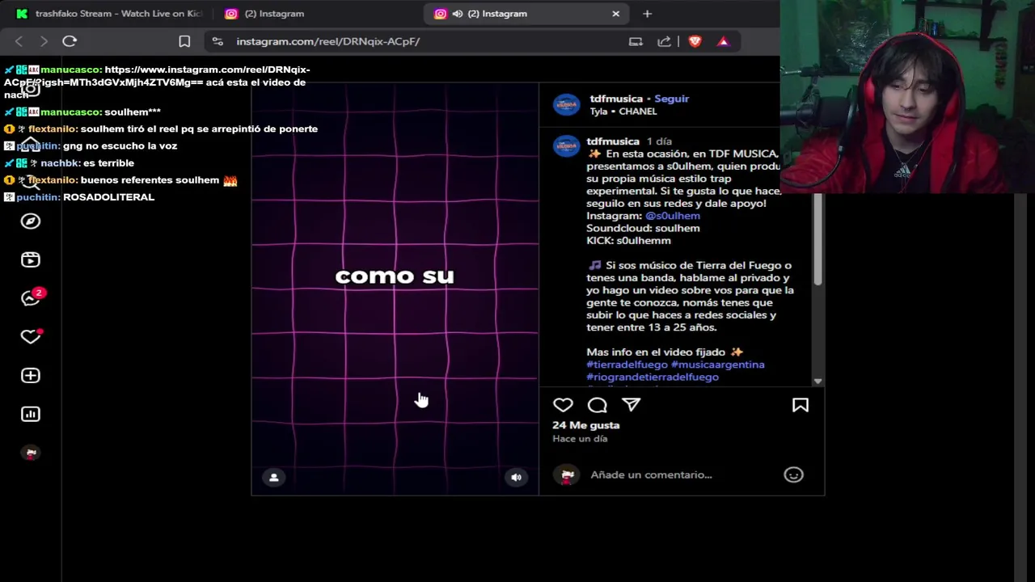Screen dimensions: 1035x582
Task: Click browser share icon in address bar
Action: [x=664, y=41]
